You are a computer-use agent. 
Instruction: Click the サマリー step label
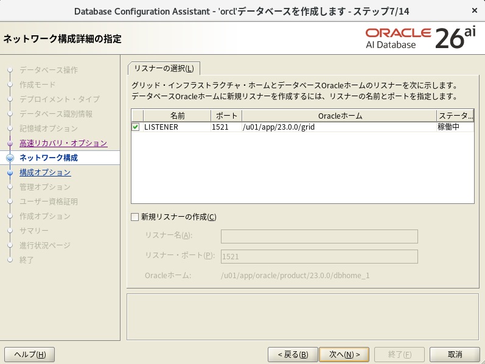pos(33,231)
